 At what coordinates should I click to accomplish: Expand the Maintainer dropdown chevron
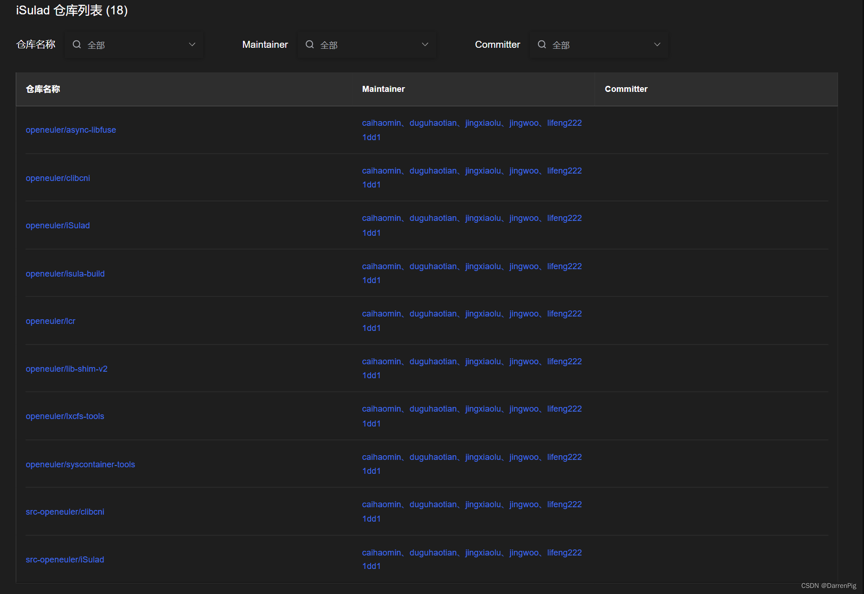click(425, 45)
